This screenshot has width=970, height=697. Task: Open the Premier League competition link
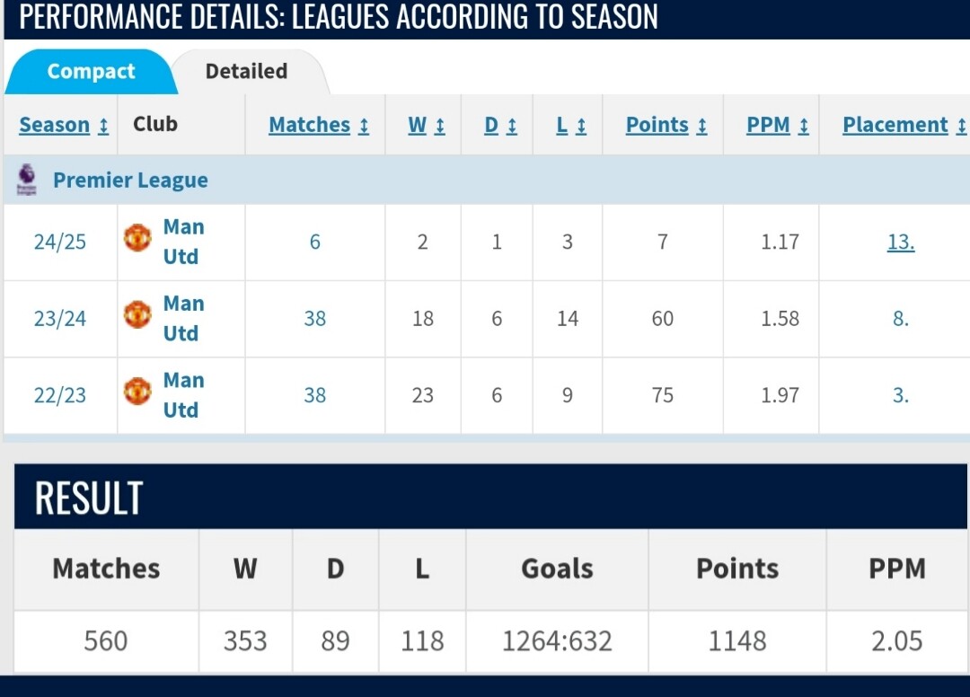tap(130, 180)
